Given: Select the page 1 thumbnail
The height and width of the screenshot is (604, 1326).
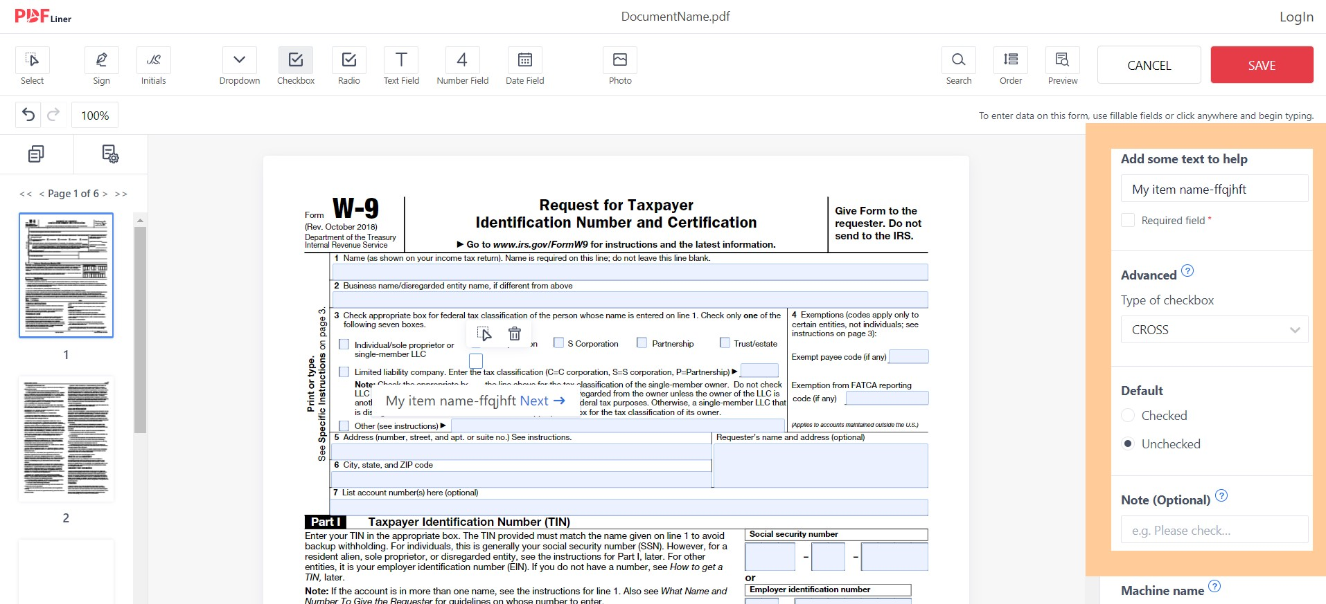Looking at the screenshot, I should (x=66, y=275).
